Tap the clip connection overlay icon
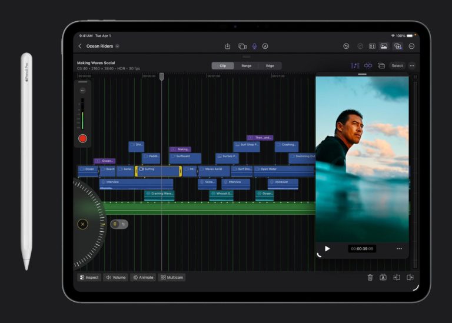Screen dimensions: 452x323 click(381, 66)
